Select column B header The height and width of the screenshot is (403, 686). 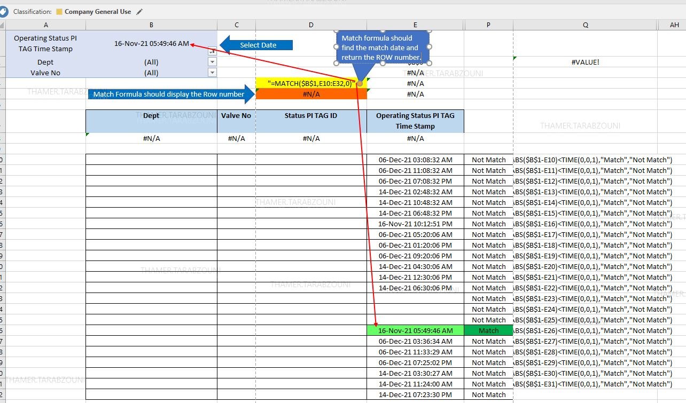152,25
